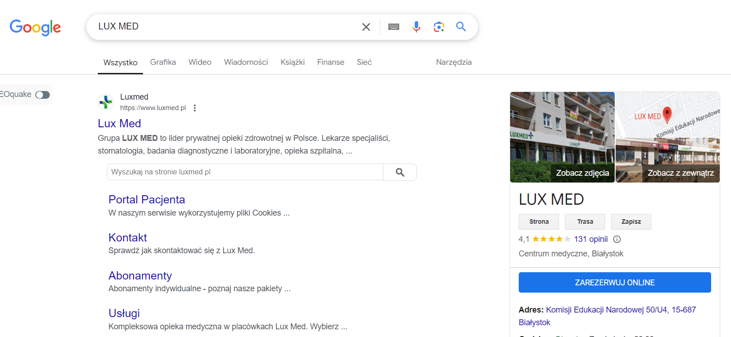The width and height of the screenshot is (731, 337).
Task: Open the Wiadomości tab
Action: pos(246,62)
